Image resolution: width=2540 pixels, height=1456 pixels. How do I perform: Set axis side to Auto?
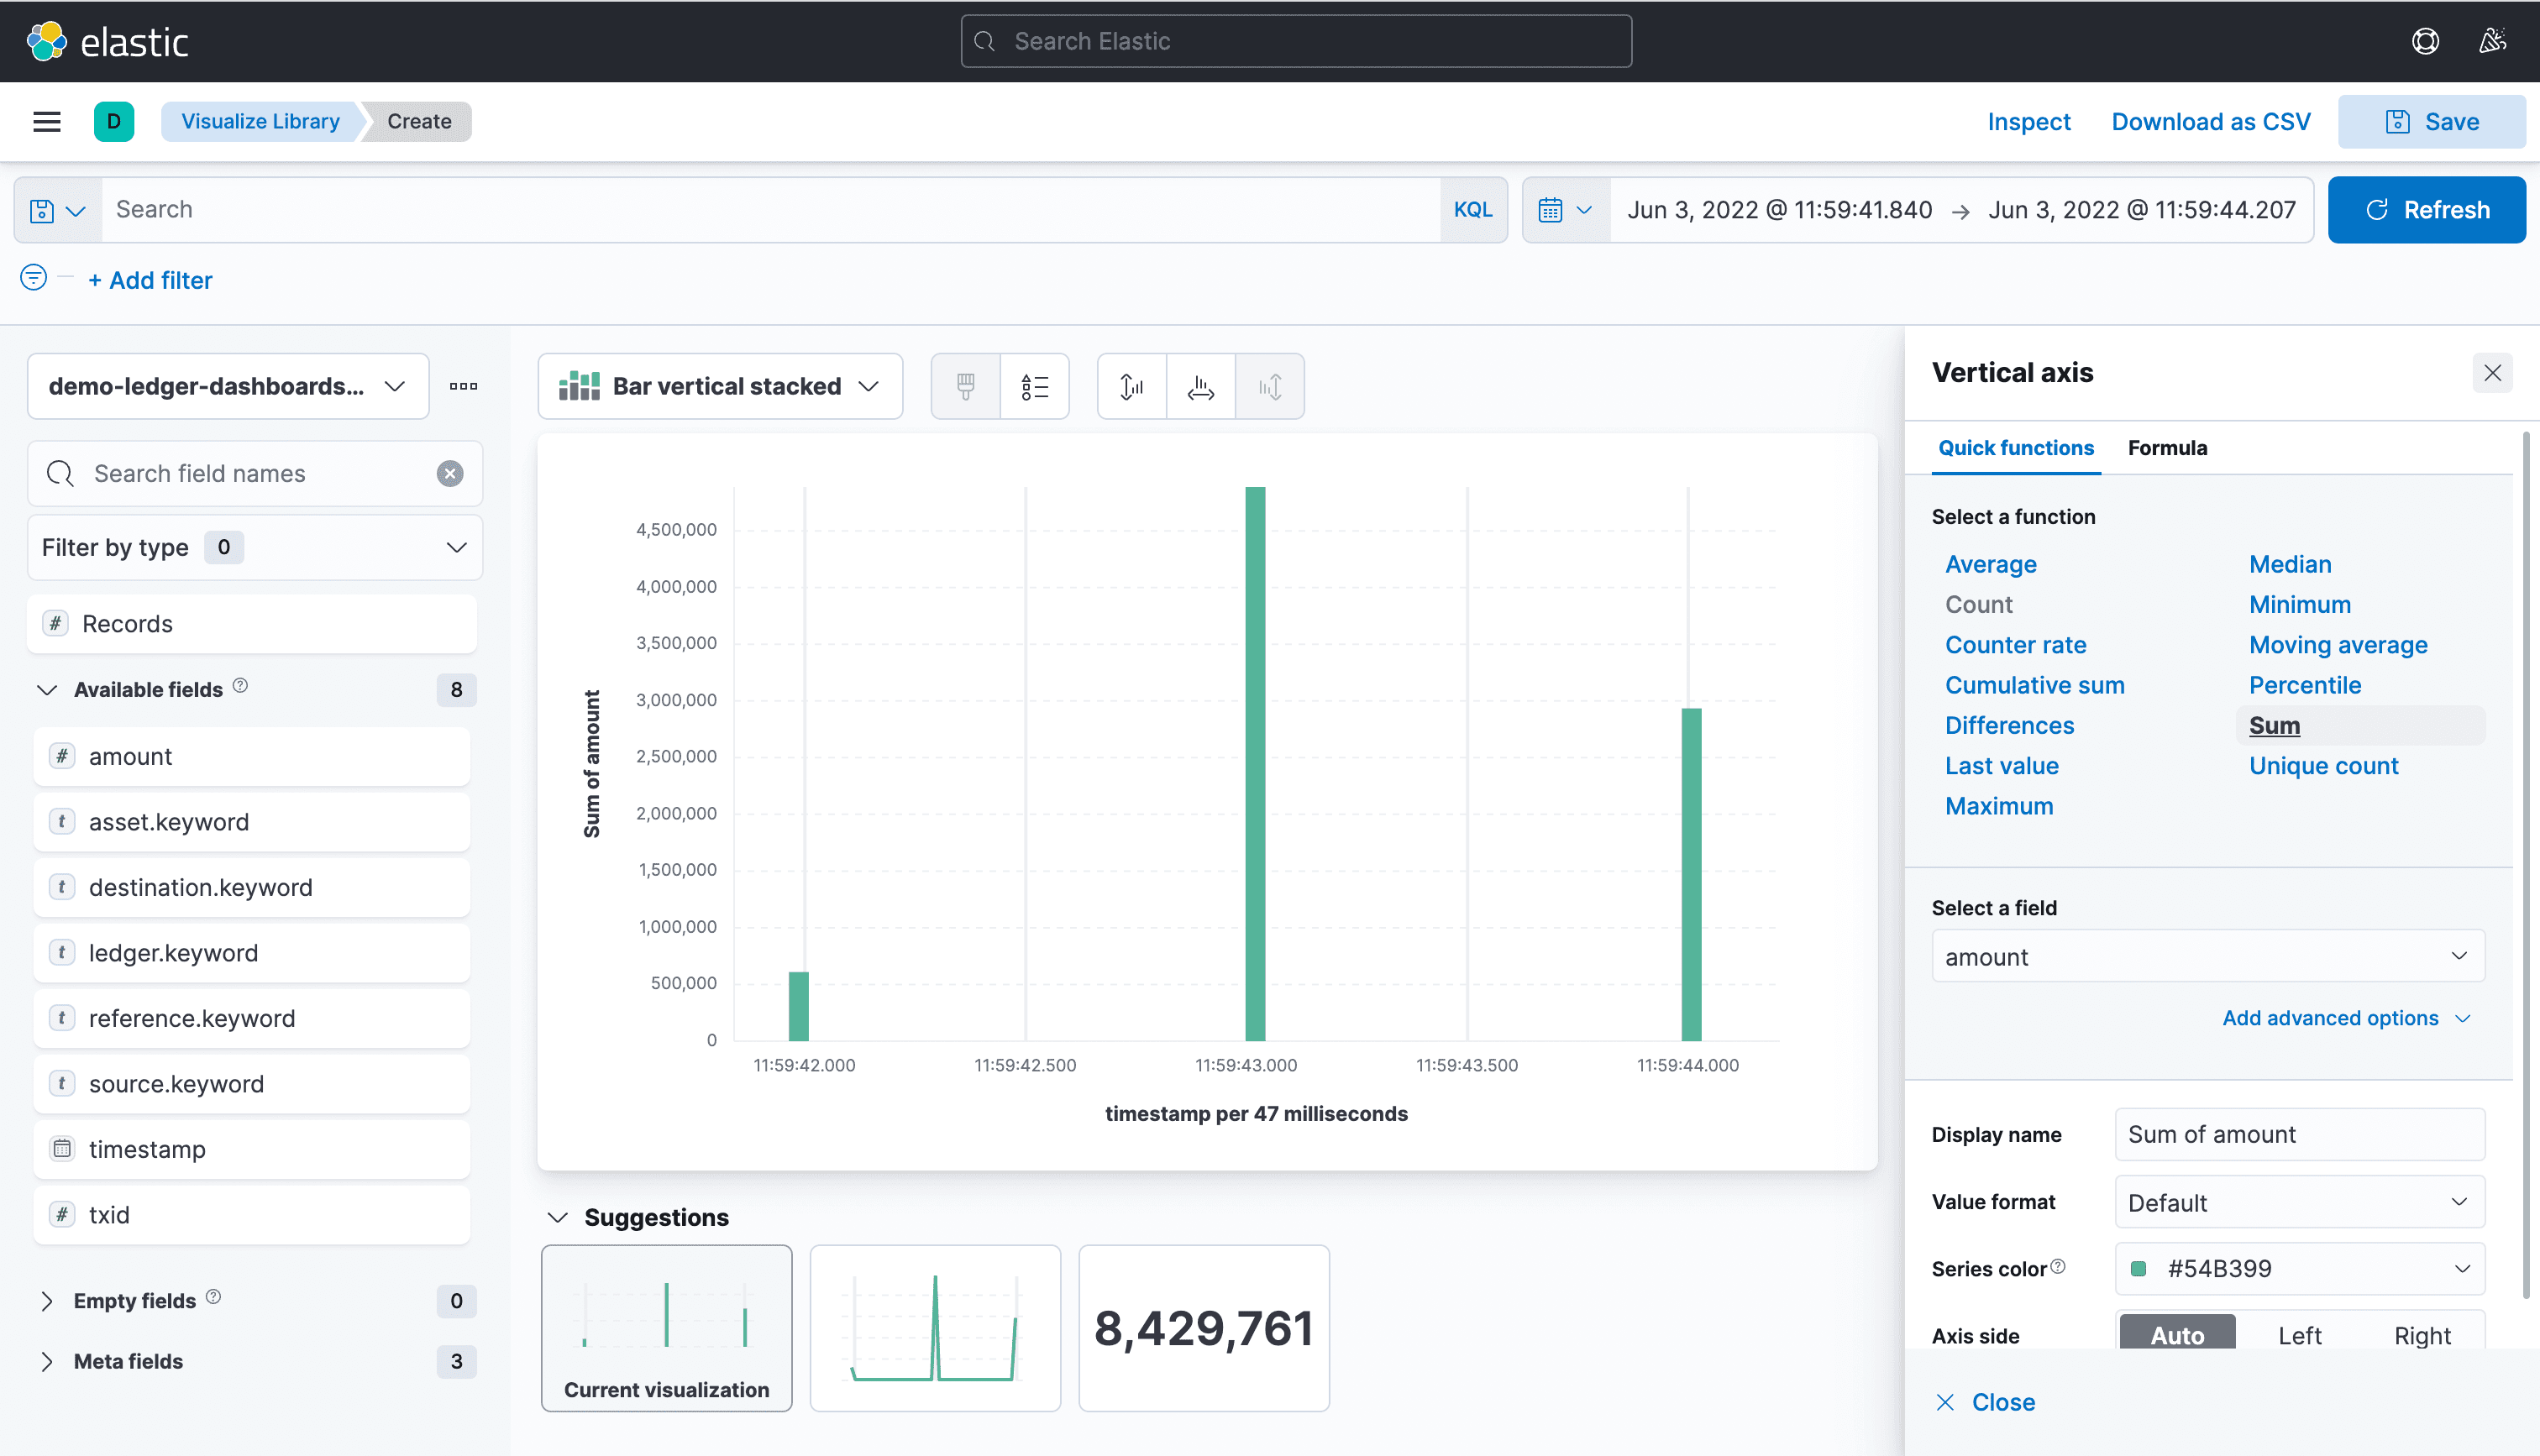pyautogui.click(x=2177, y=1335)
